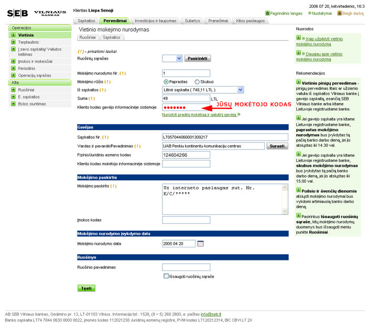Open calendar picker next to payment date

pyautogui.click(x=200, y=244)
